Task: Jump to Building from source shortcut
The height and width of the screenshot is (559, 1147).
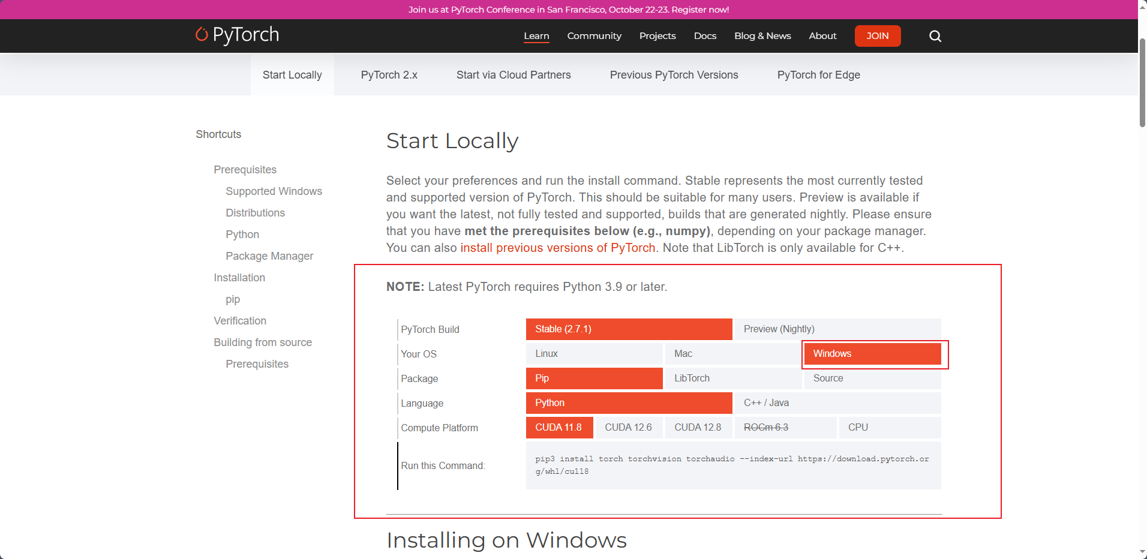Action: point(263,342)
